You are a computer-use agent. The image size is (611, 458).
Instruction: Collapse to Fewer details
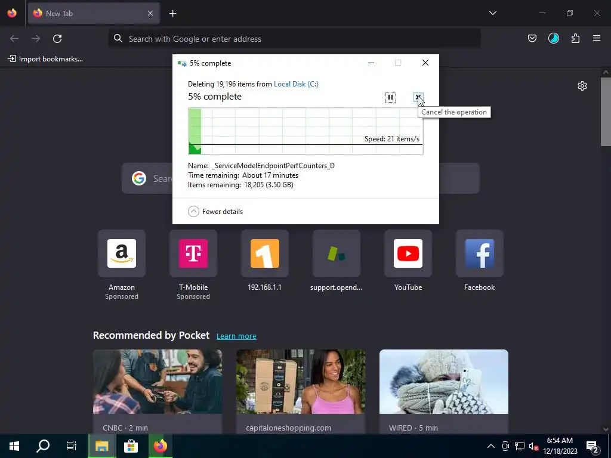tap(215, 212)
